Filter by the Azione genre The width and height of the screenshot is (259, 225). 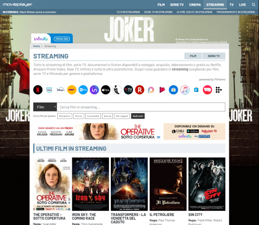[107, 116]
